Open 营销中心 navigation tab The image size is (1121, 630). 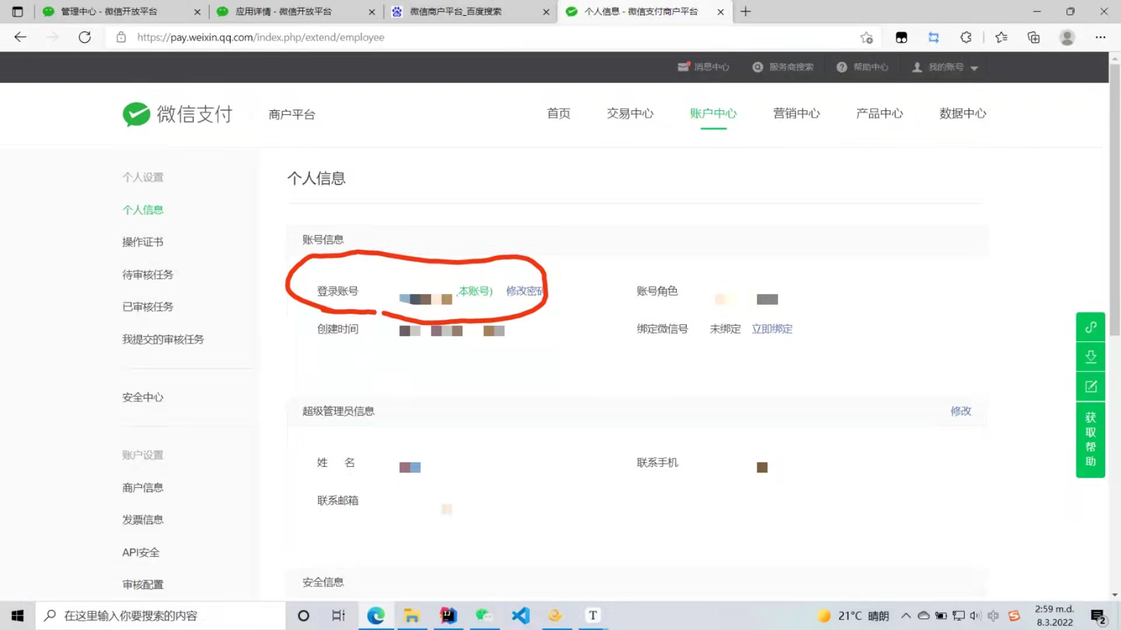tap(796, 114)
